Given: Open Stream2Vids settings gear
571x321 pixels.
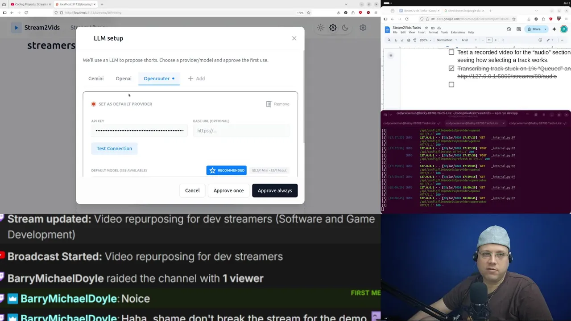Looking at the screenshot, I should coord(363,28).
